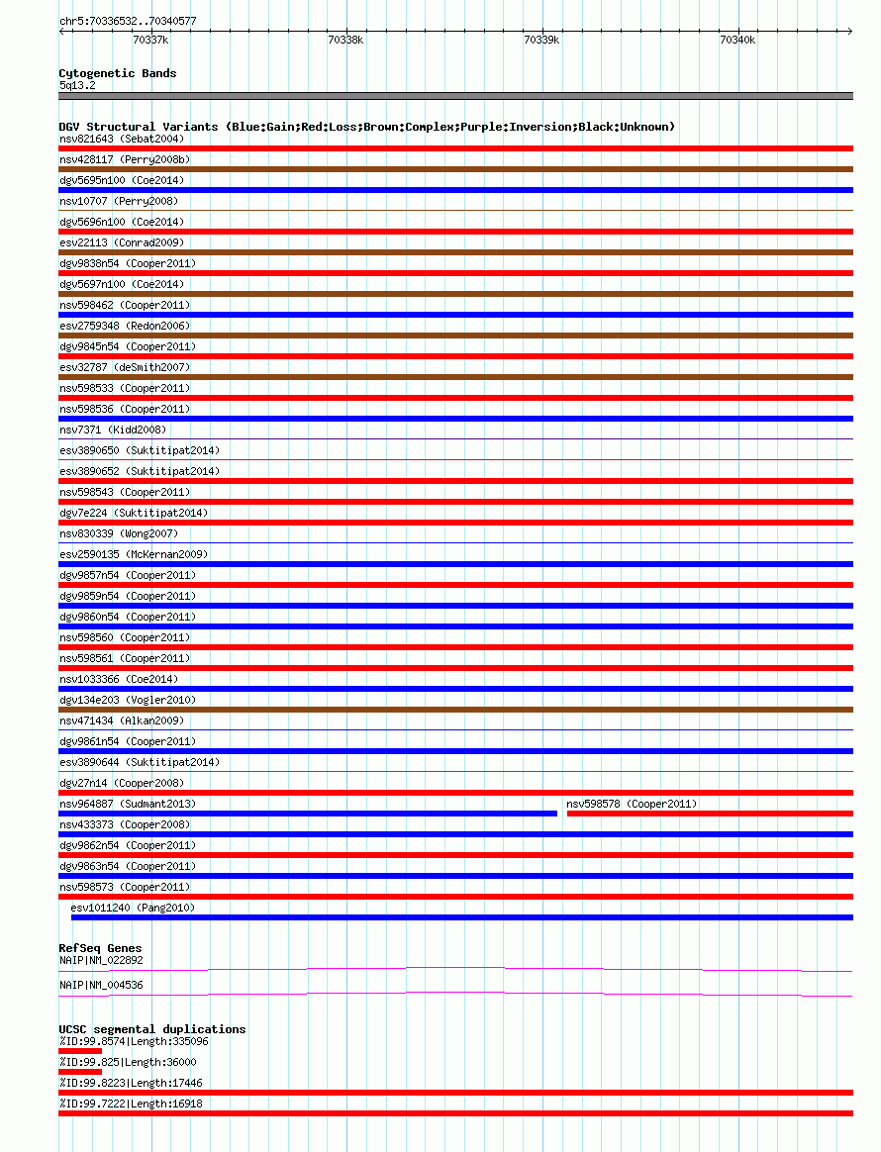Click the 70338k ruler tick label

(x=345, y=40)
